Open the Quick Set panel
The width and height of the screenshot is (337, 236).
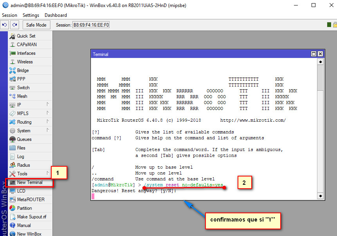27,36
